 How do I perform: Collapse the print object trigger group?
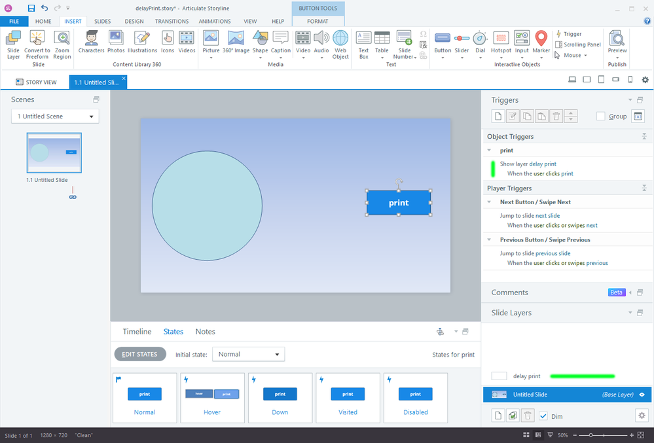click(x=488, y=151)
